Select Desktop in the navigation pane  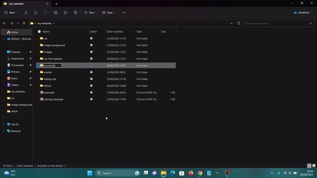coord(16,52)
